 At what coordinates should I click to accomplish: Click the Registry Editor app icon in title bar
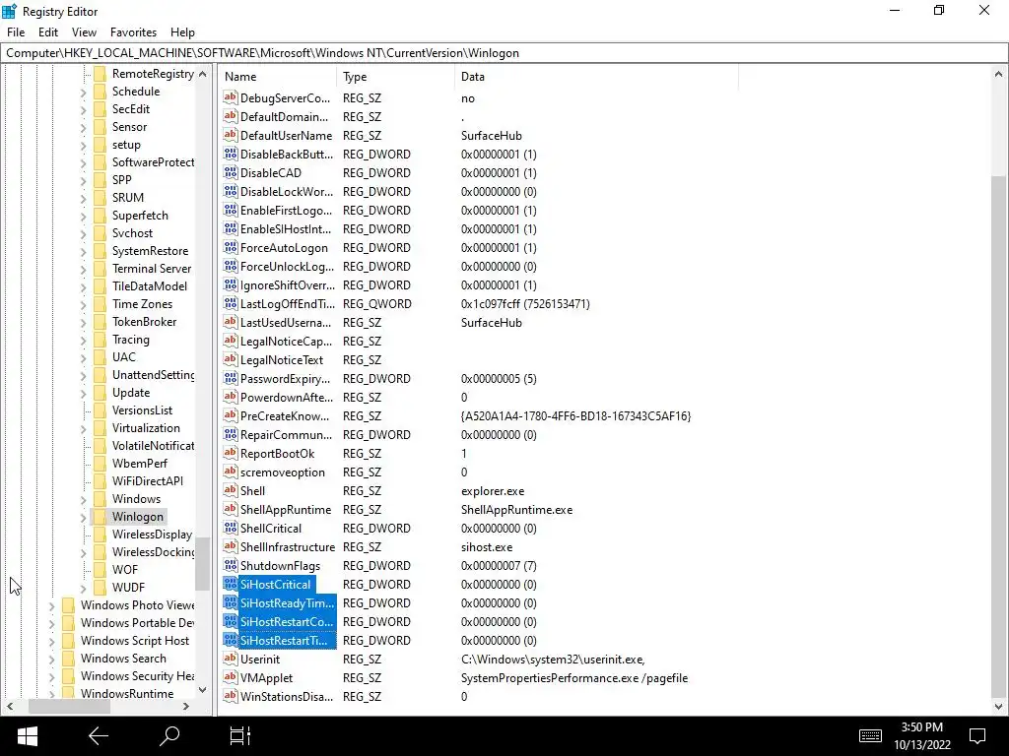click(x=10, y=11)
